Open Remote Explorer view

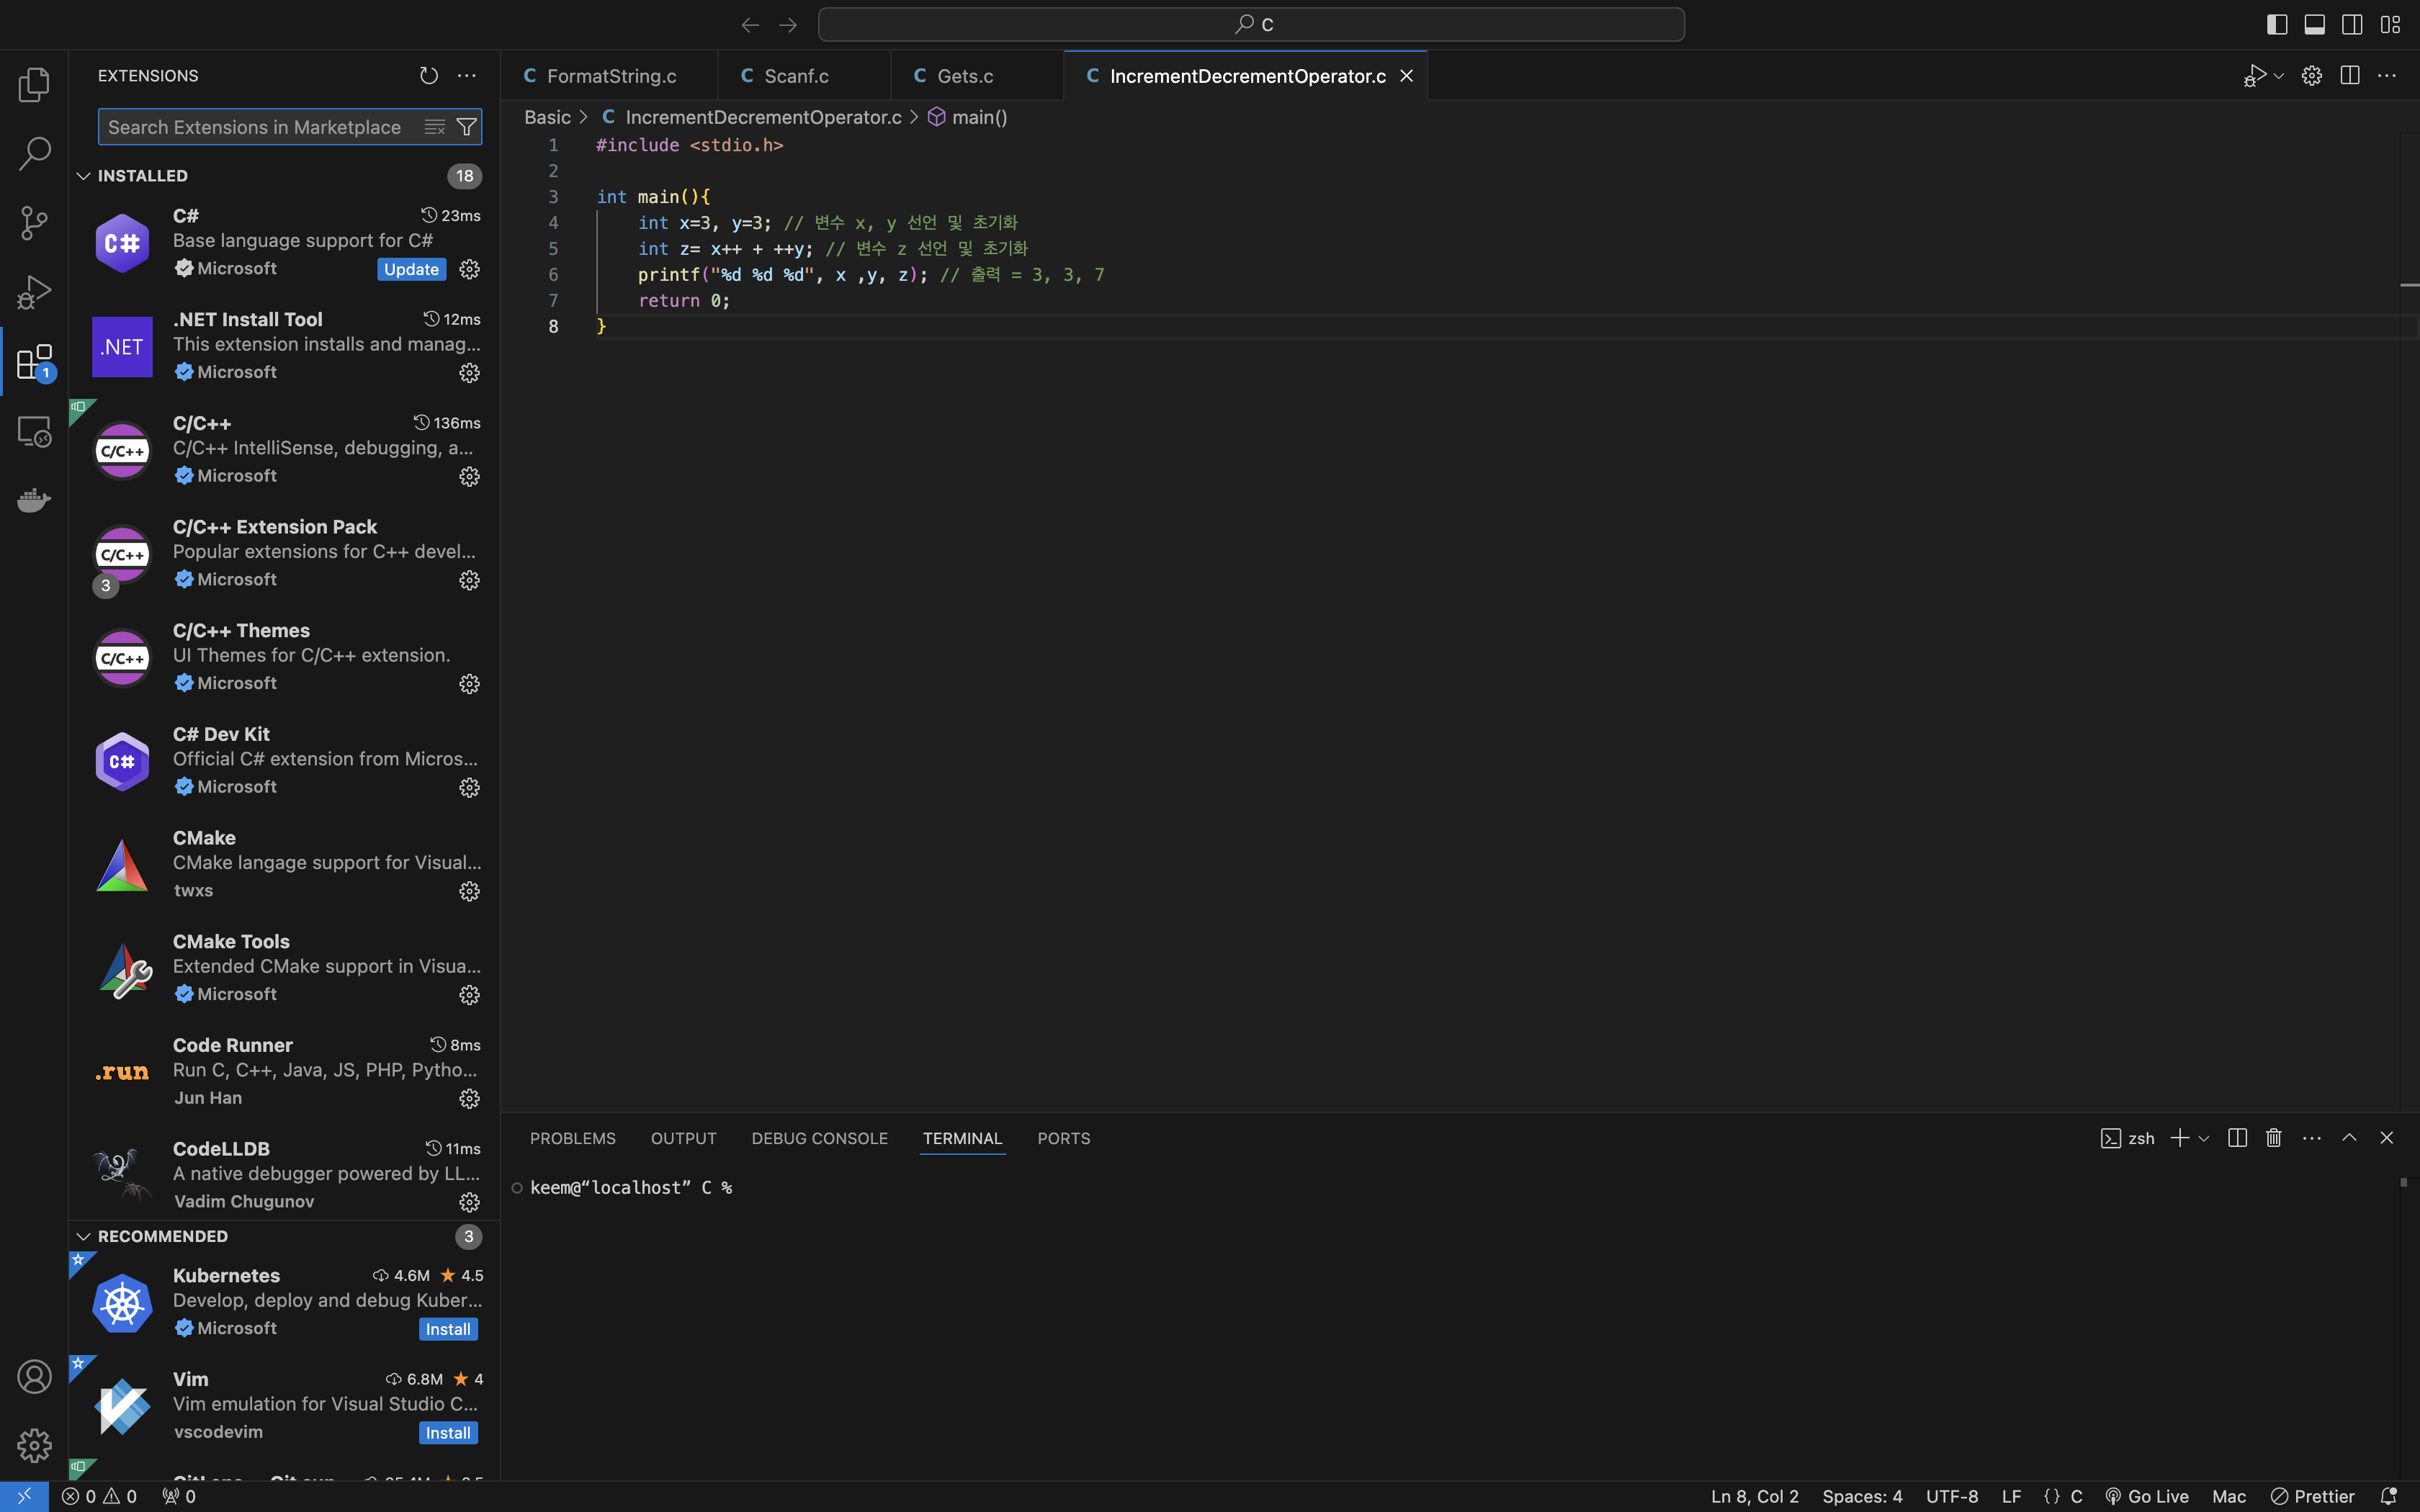34,431
